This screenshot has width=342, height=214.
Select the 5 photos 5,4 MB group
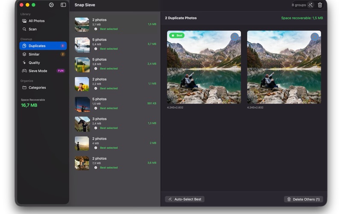[115, 44]
